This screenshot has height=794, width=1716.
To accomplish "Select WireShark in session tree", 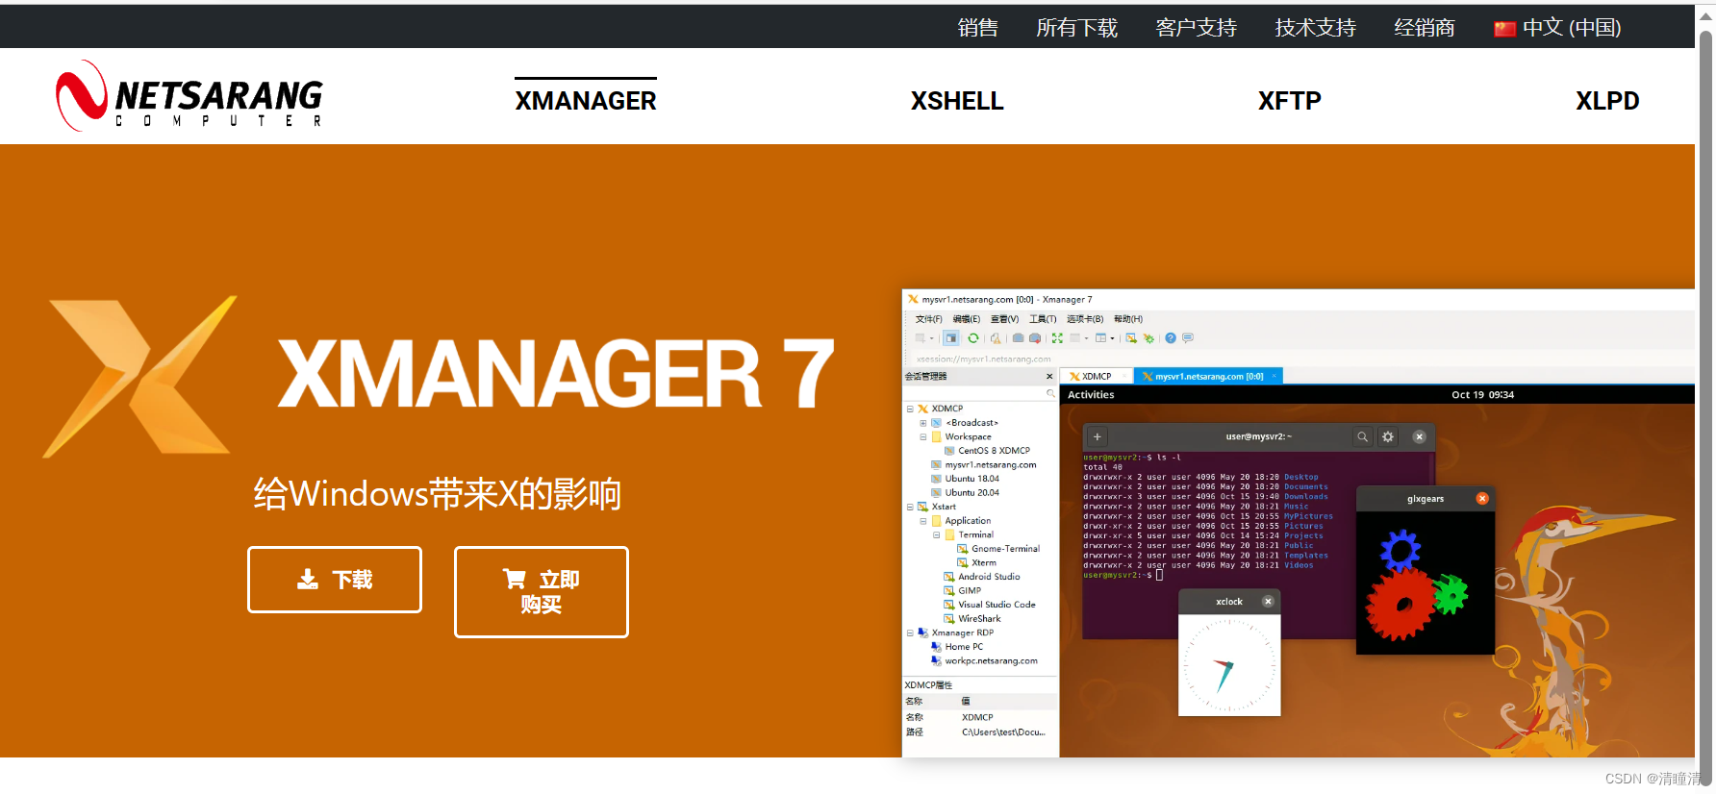I will (x=972, y=619).
